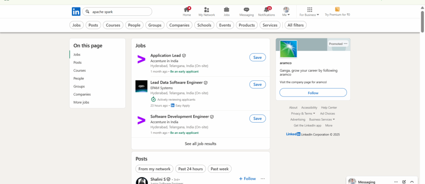Compose new message in Messaging overlay
Screen dimensions: 425x184
tap(404, 182)
